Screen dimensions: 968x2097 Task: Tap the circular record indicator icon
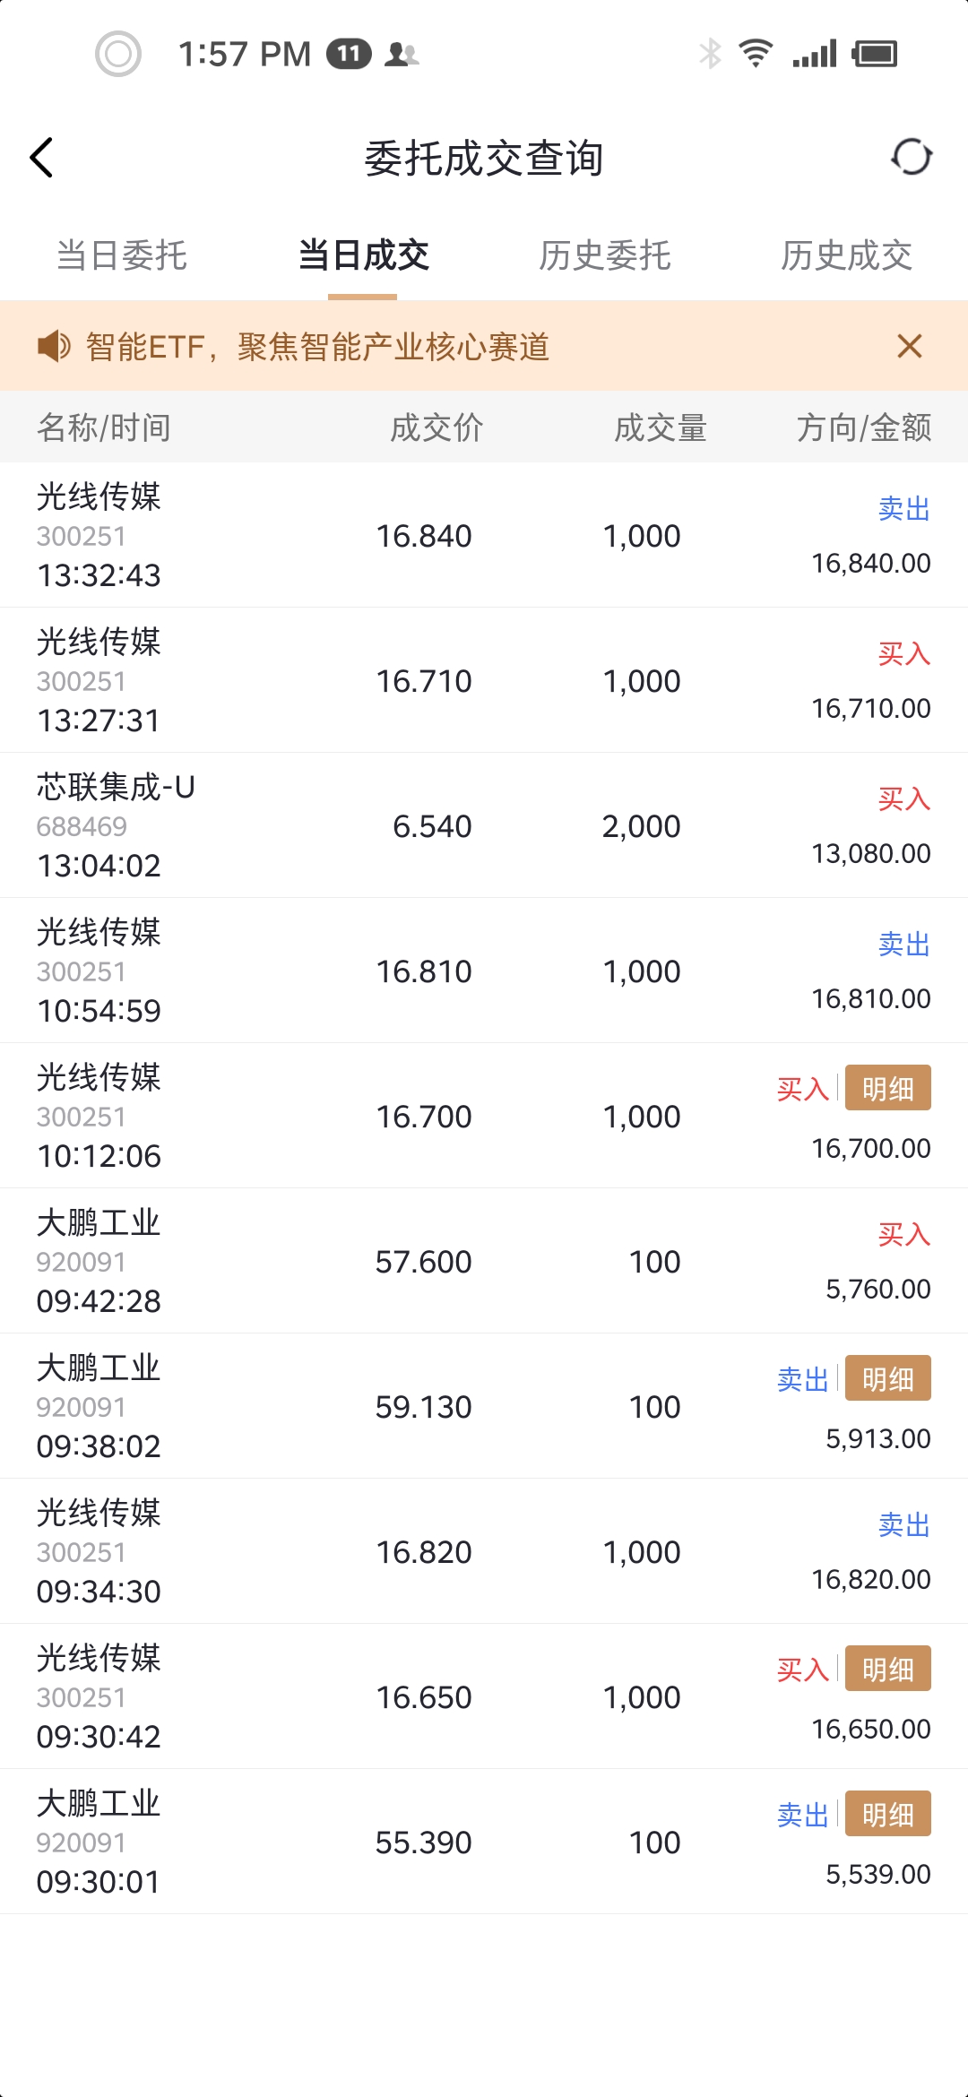pos(118,54)
